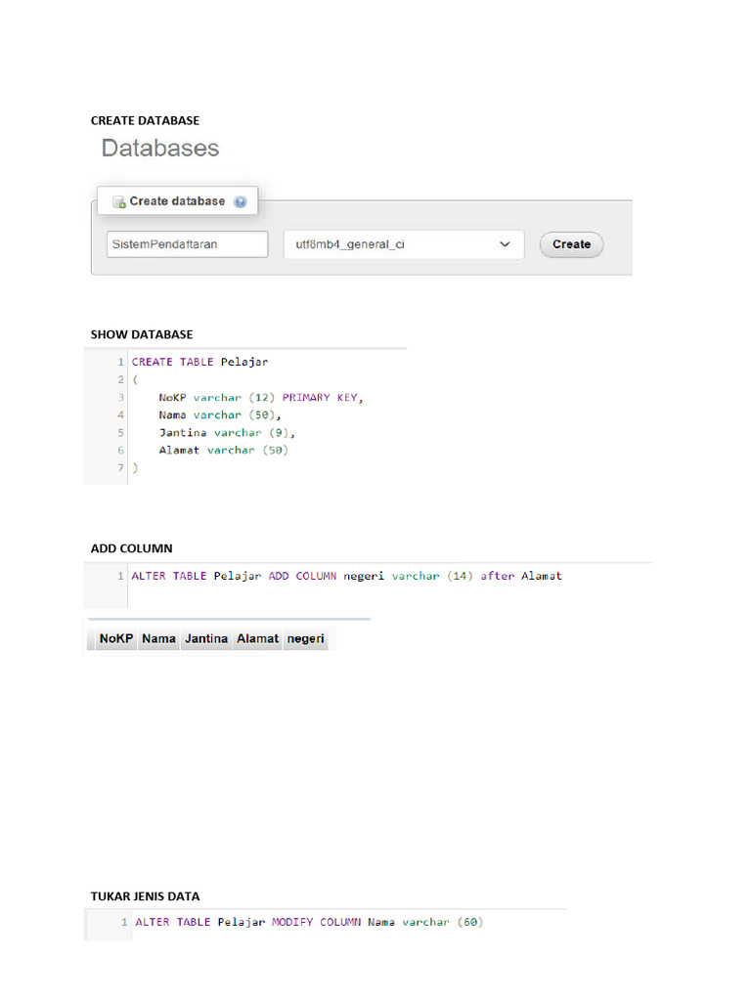Screen dimensions: 751x1001
Task: Open the utf8mb4_general_ci collation dropdown
Action: click(x=403, y=244)
